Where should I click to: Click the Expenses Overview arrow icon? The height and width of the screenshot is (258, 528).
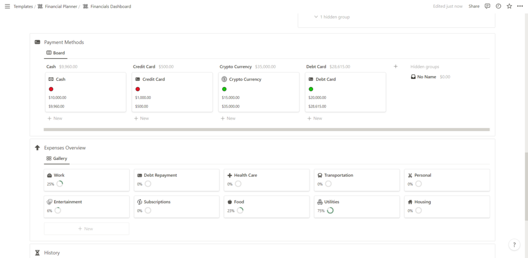coord(37,147)
